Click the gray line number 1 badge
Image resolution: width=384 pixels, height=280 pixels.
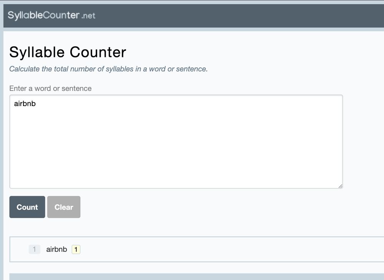(34, 249)
